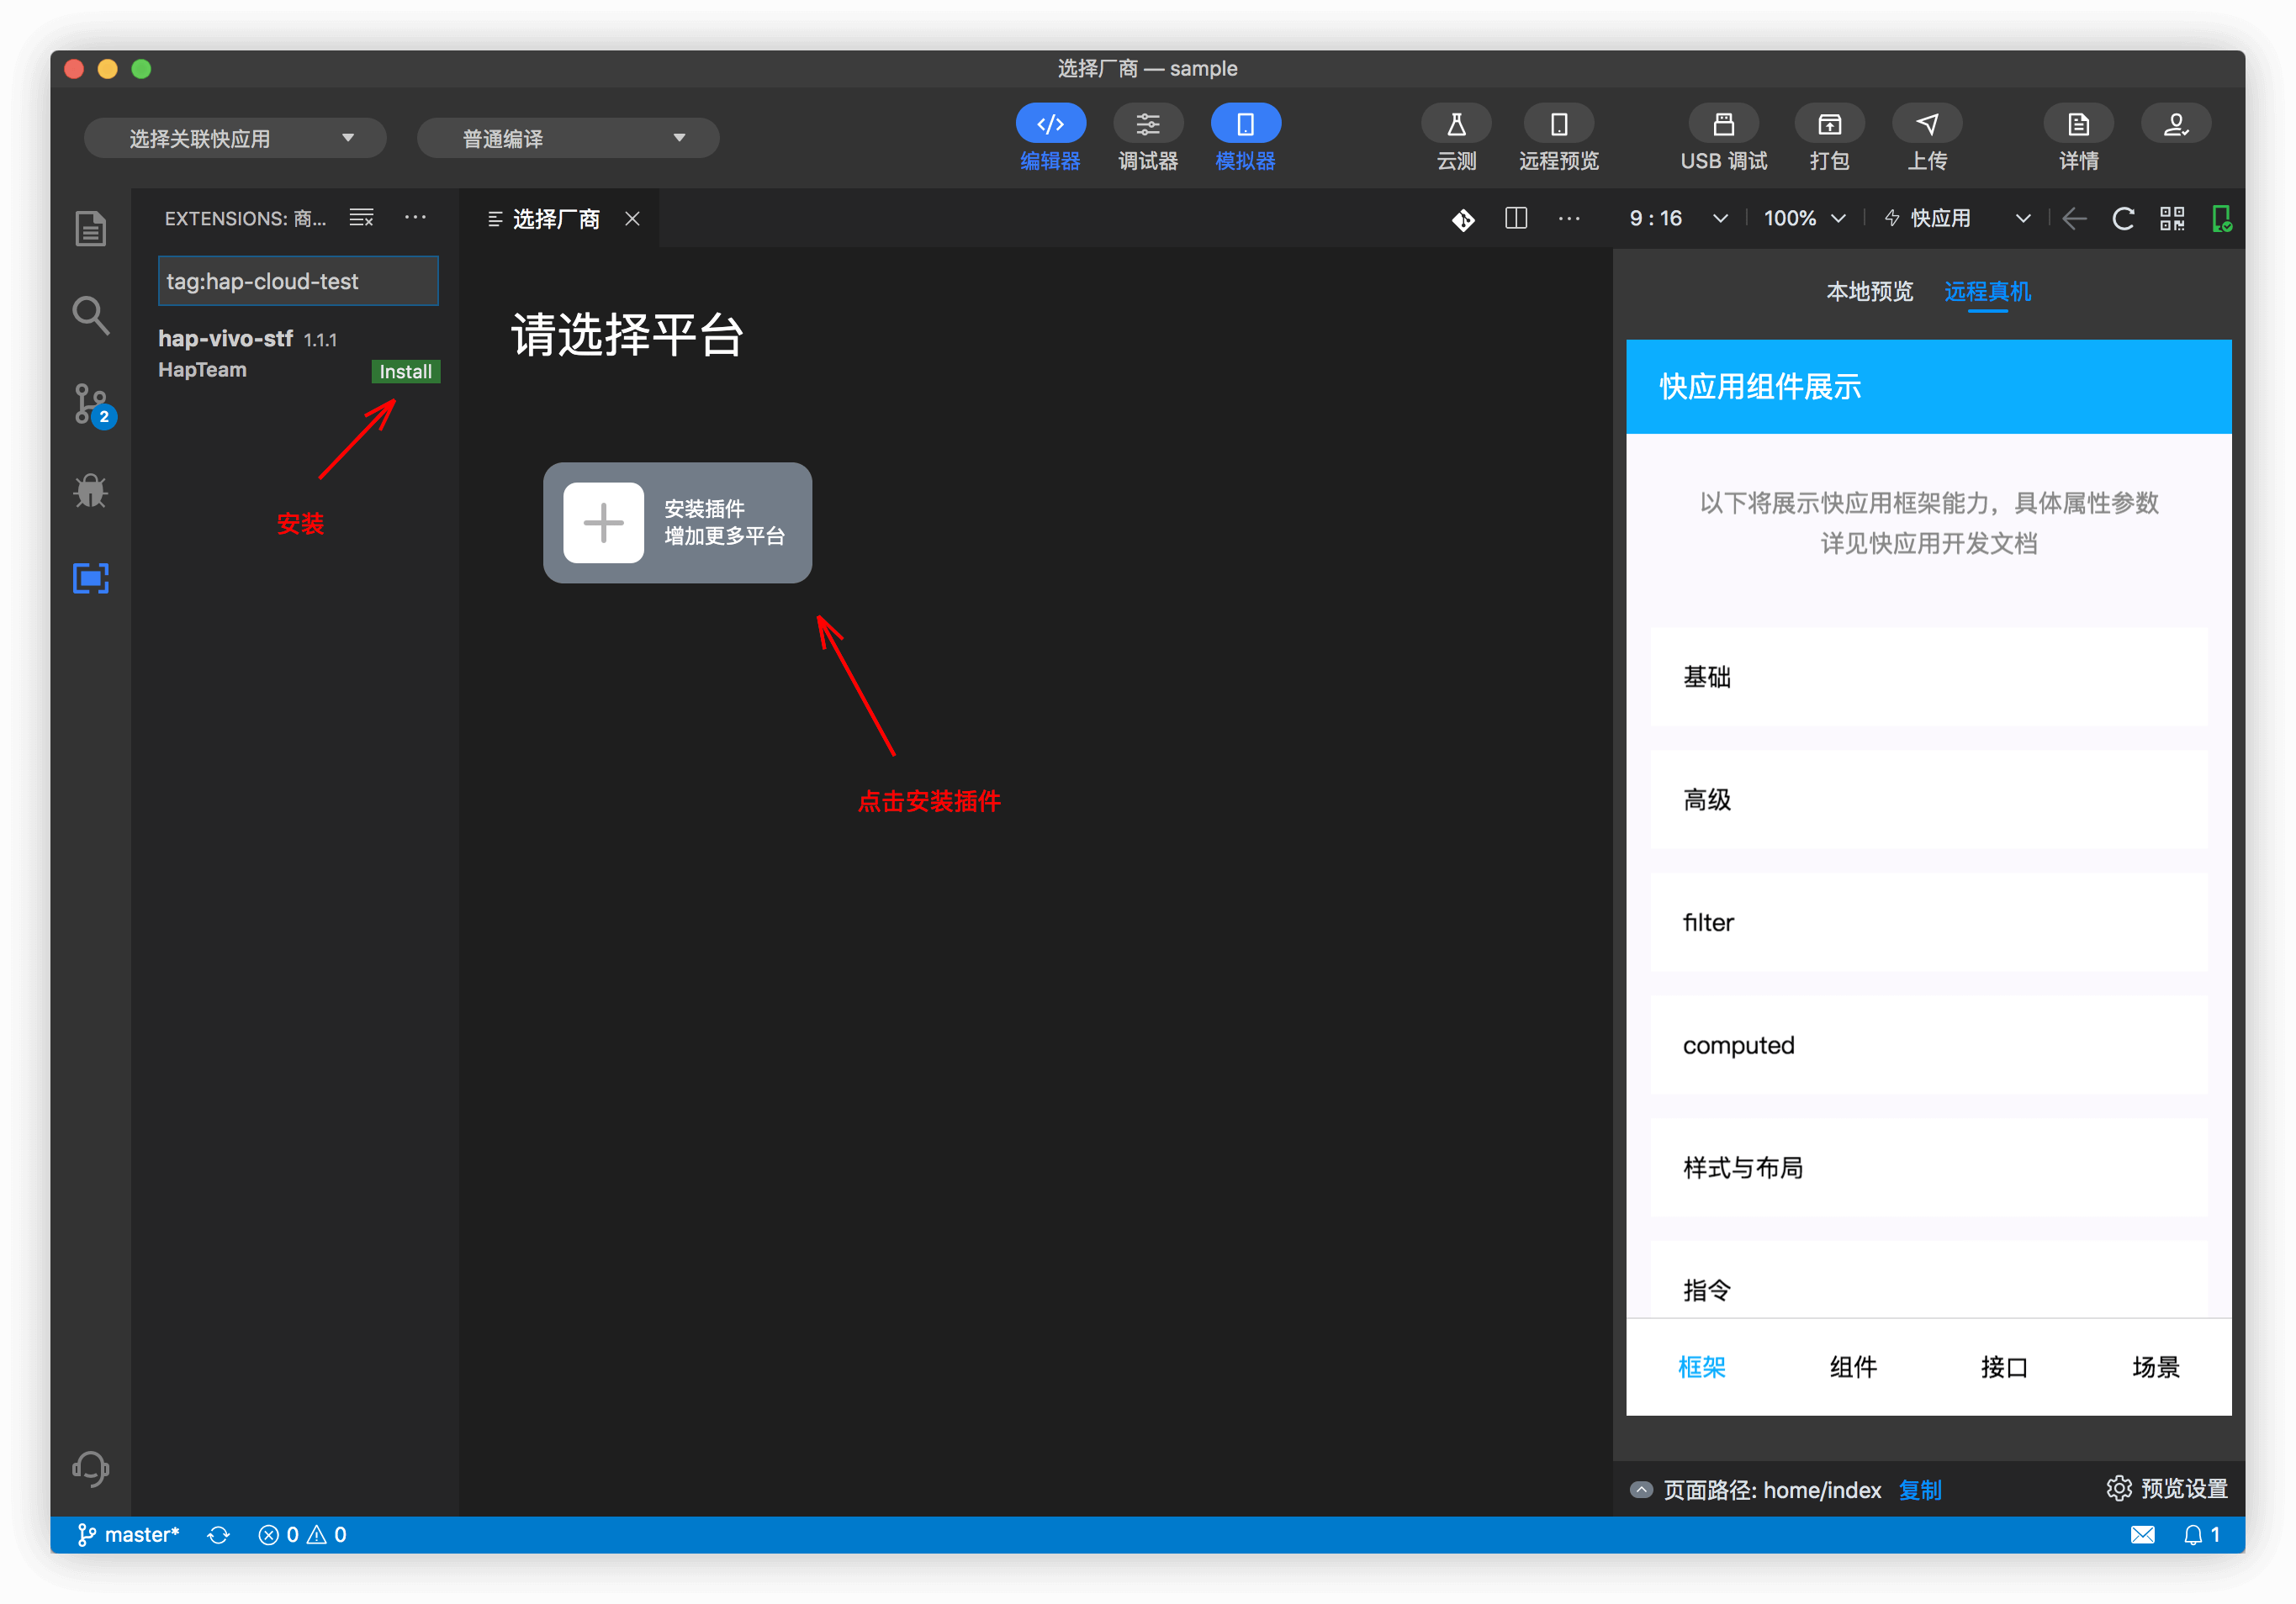The height and width of the screenshot is (1604, 2296).
Task: Switch to 本地预览 tab
Action: tap(1868, 292)
